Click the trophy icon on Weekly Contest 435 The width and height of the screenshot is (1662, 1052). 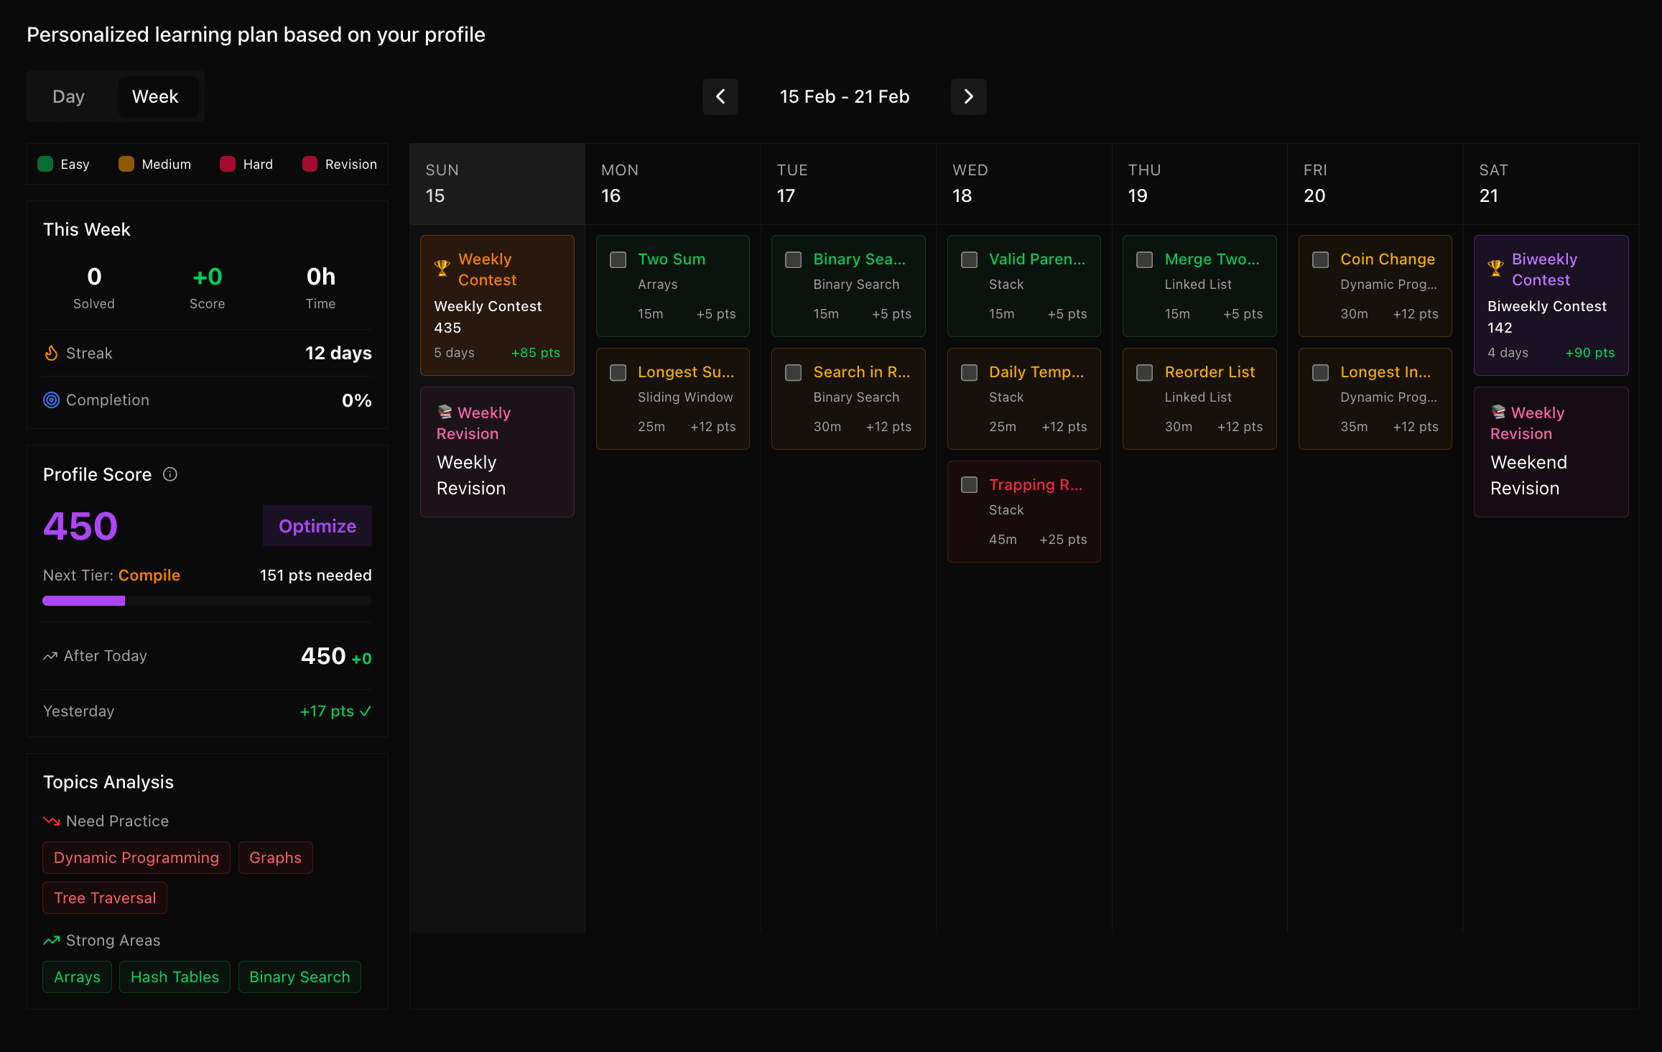[442, 268]
